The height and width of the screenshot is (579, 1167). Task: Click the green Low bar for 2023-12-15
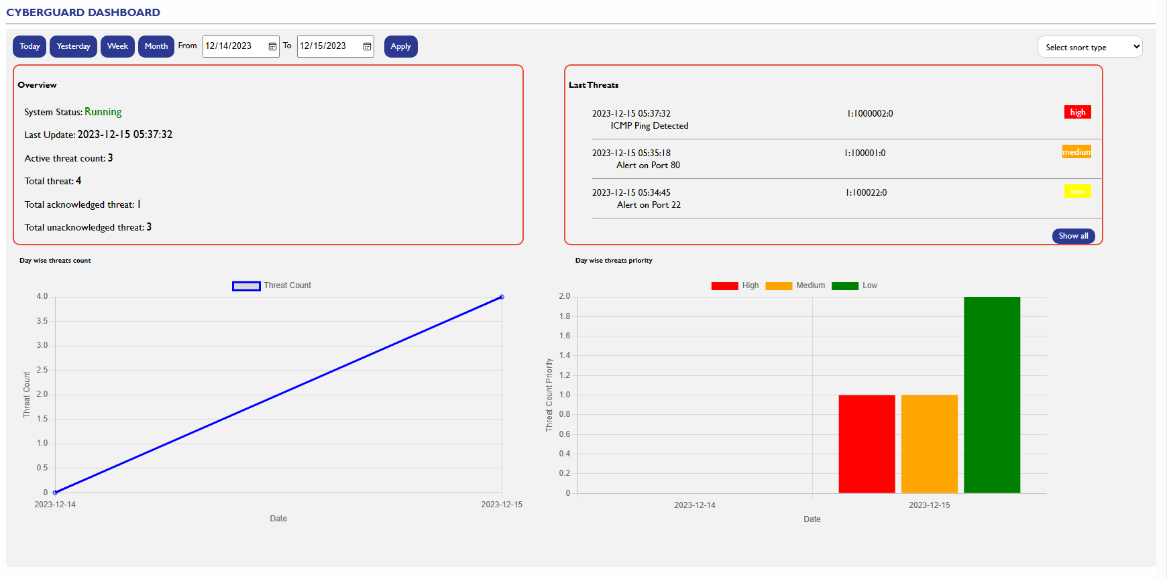click(x=992, y=395)
